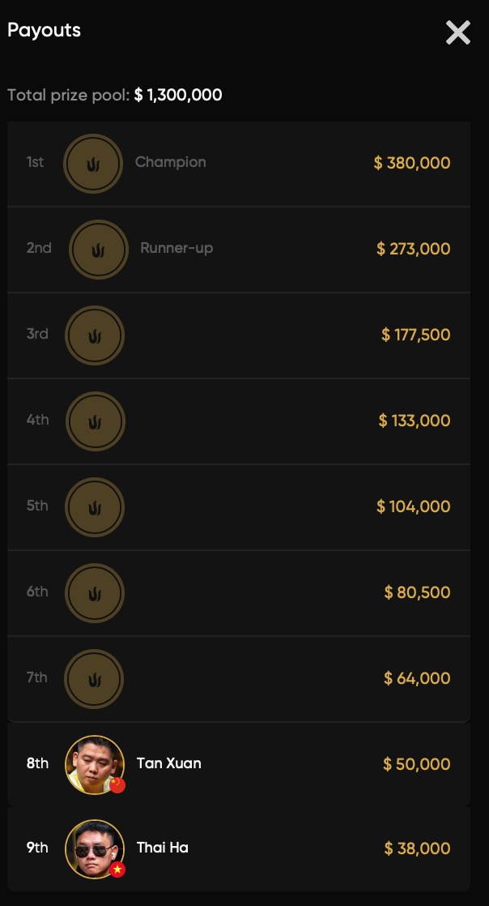Click the 7th place placeholder avatar icon

(x=94, y=679)
